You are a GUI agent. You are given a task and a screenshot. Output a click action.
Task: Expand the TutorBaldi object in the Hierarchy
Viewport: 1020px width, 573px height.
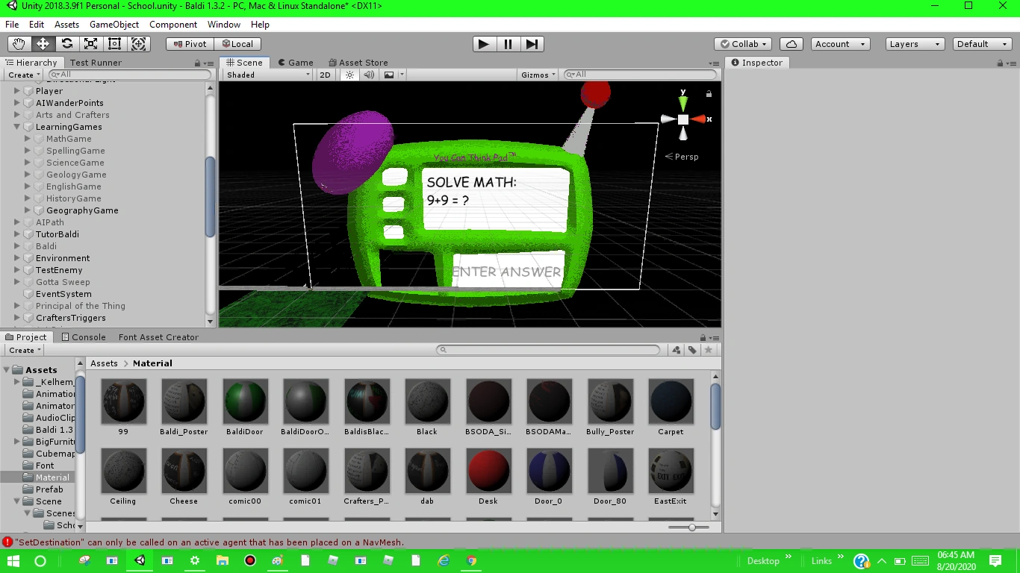pos(17,234)
